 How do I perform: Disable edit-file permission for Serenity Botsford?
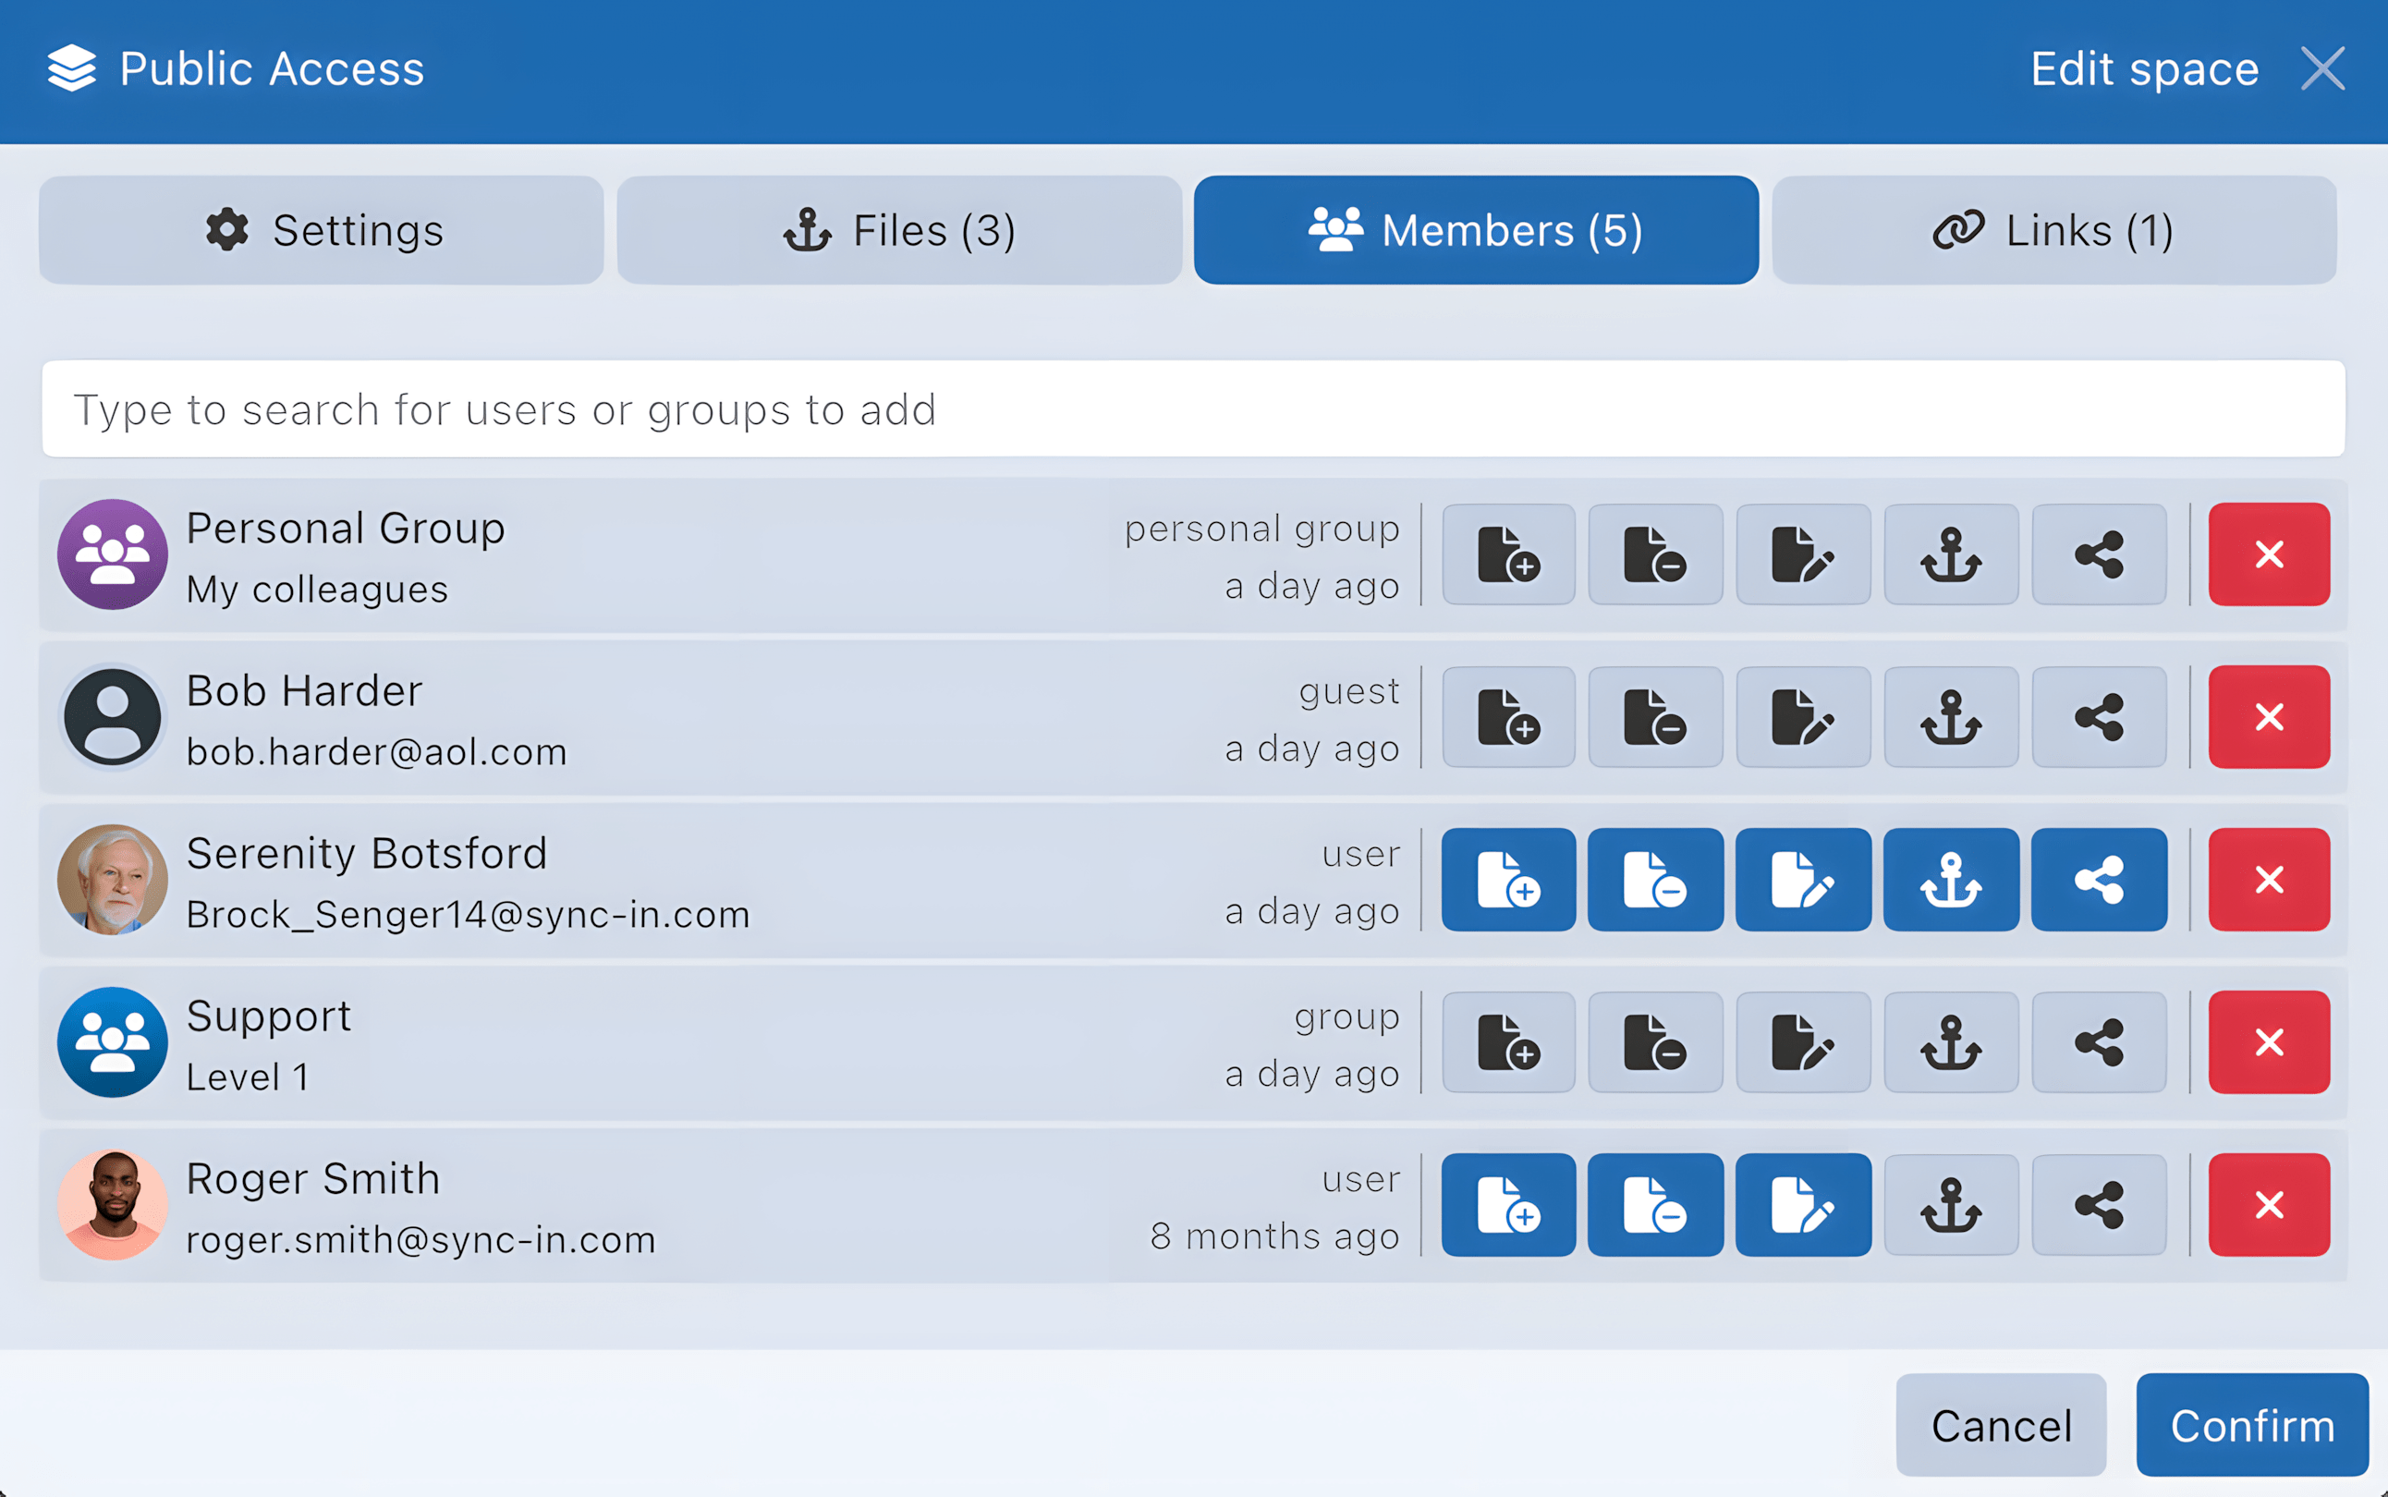click(1802, 879)
